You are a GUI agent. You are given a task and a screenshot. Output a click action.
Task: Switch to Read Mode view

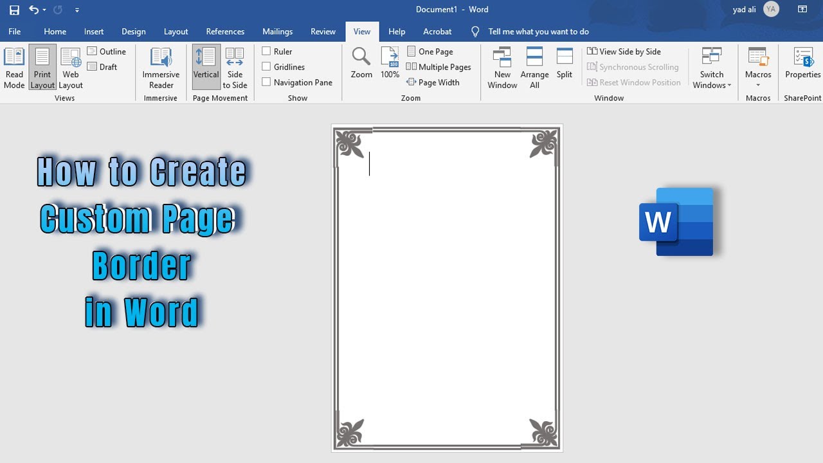pyautogui.click(x=14, y=68)
